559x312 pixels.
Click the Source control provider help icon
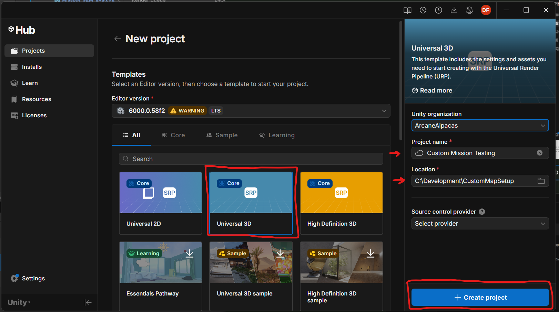(482, 212)
